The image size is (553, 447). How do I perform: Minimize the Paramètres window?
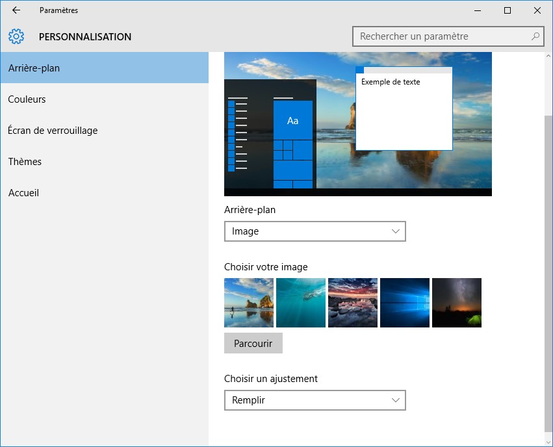click(478, 10)
